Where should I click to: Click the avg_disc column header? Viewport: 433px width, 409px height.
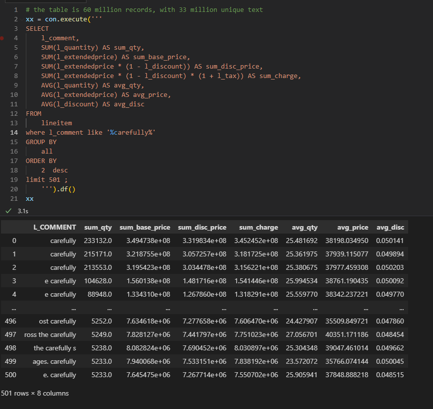390,227
